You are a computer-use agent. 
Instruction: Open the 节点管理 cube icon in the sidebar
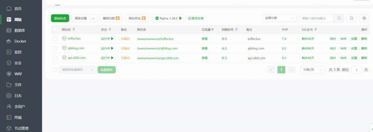(9, 128)
